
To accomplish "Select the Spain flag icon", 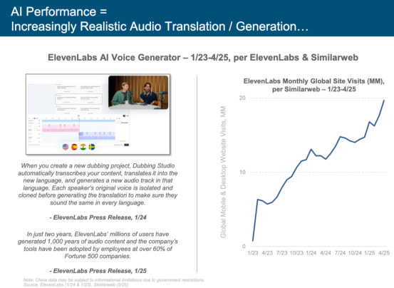I will [74, 147].
